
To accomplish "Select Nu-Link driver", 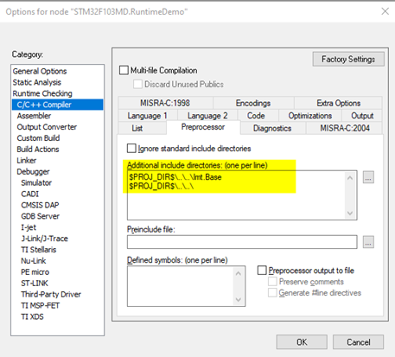I will click(x=34, y=261).
